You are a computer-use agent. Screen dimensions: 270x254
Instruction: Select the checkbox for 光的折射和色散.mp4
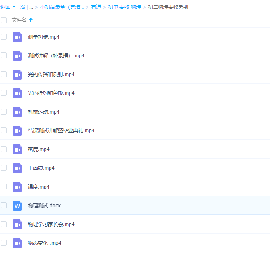pos(4,93)
